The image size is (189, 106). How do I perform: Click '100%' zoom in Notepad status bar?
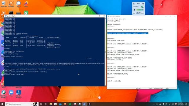point(151,88)
